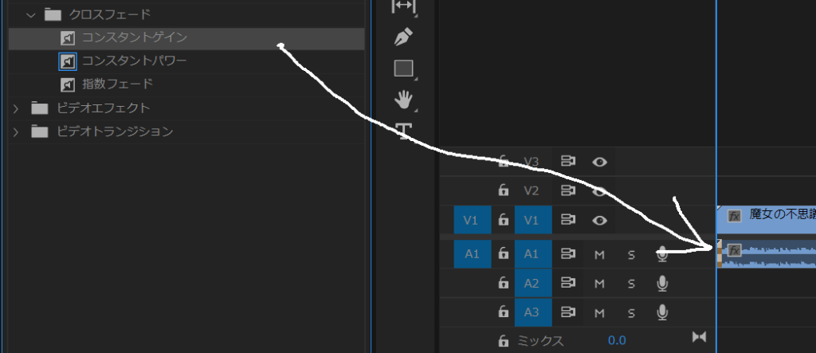The width and height of the screenshot is (816, 353).
Task: Toggle the A2 track target button
Action: (532, 283)
